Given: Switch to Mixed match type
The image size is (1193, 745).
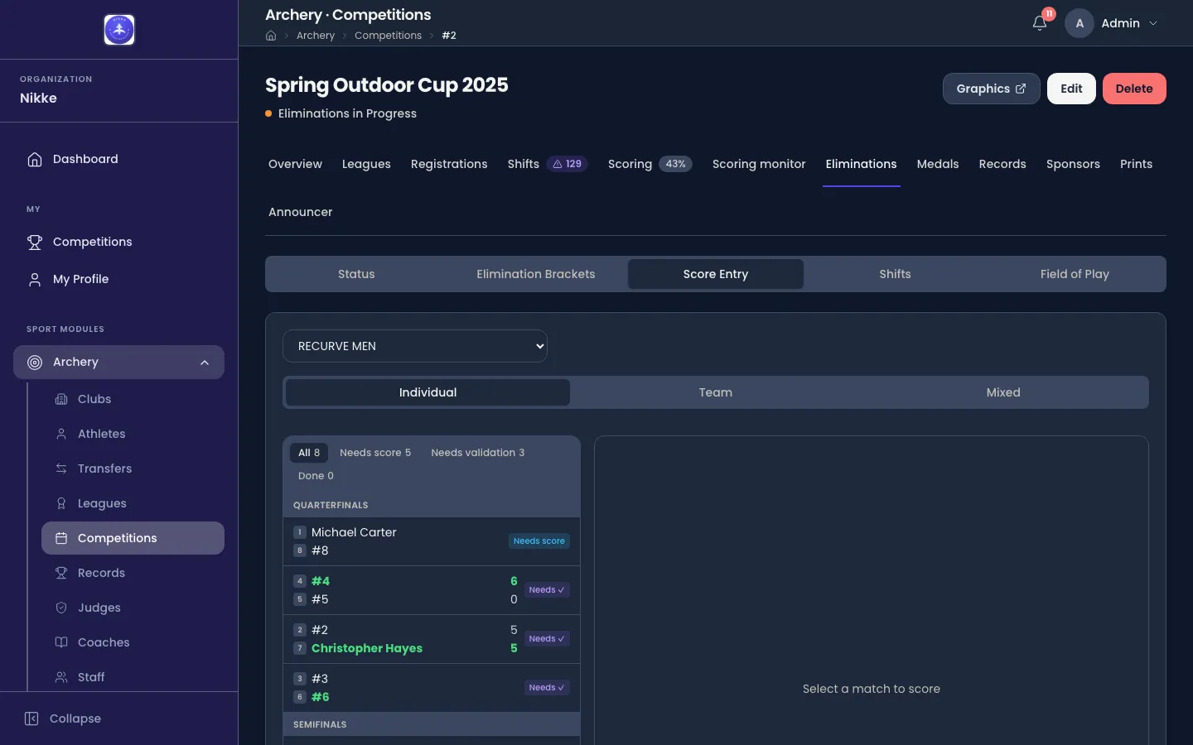Looking at the screenshot, I should click(1003, 392).
